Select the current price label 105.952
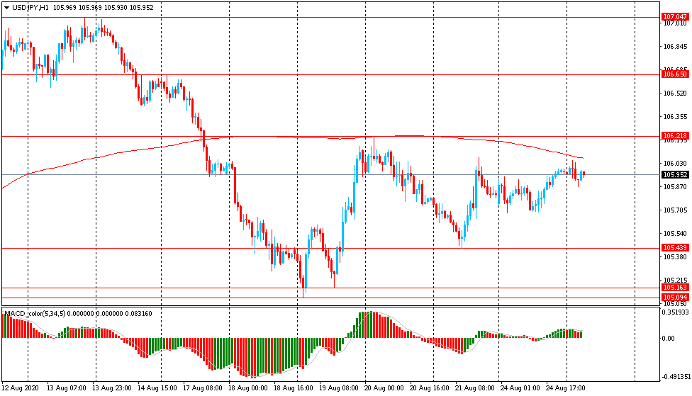This screenshot has height=396, width=692. (x=675, y=175)
